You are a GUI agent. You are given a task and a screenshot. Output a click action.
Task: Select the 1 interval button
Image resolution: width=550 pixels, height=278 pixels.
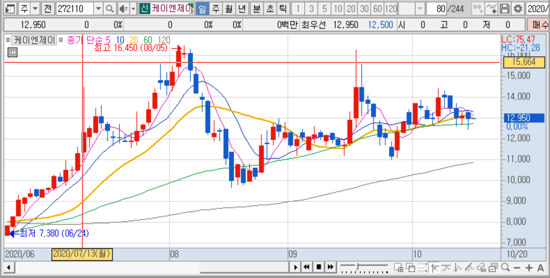[x=298, y=9]
